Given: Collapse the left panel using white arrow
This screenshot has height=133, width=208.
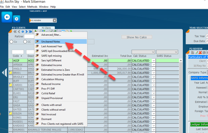Looking at the screenshot, I should tap(4, 73).
